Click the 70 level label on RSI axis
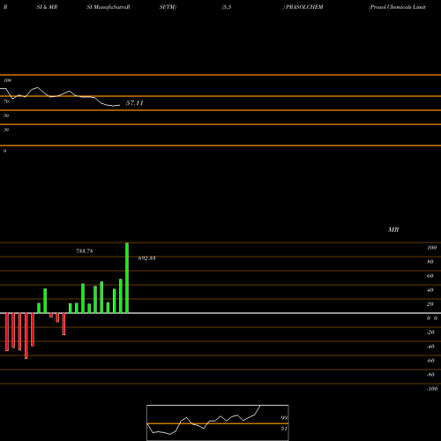Image resolution: width=441 pixels, height=441 pixels. [6, 101]
